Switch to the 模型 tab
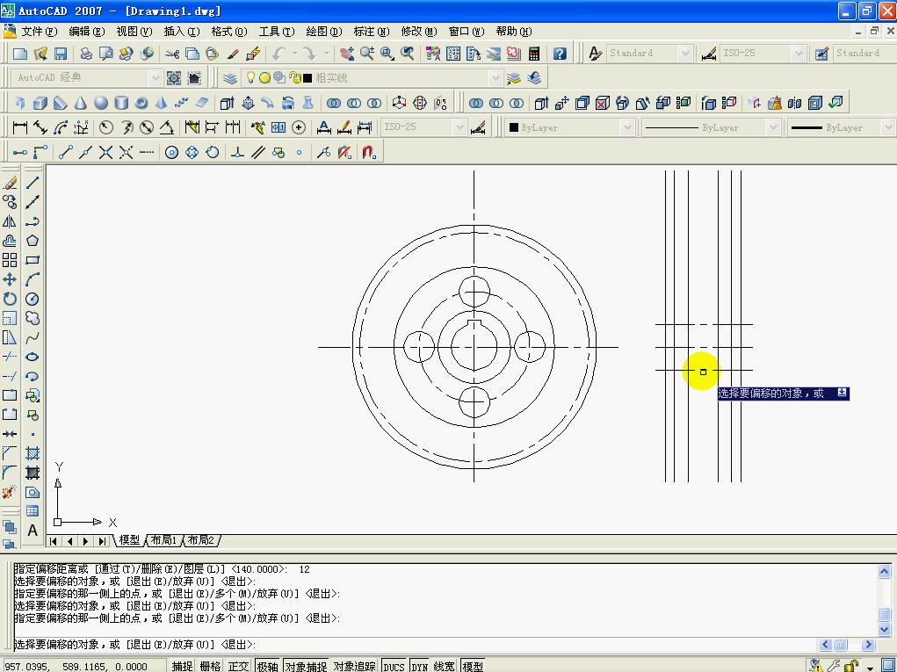The width and height of the screenshot is (897, 672). [129, 540]
